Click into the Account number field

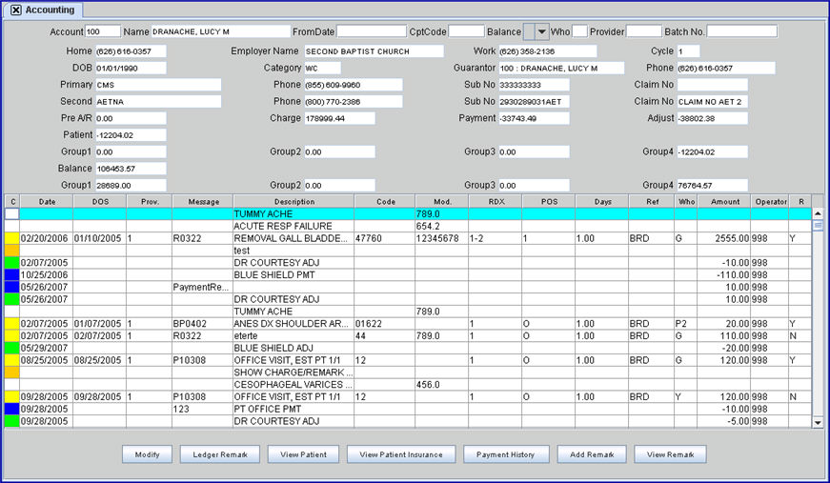[x=103, y=31]
